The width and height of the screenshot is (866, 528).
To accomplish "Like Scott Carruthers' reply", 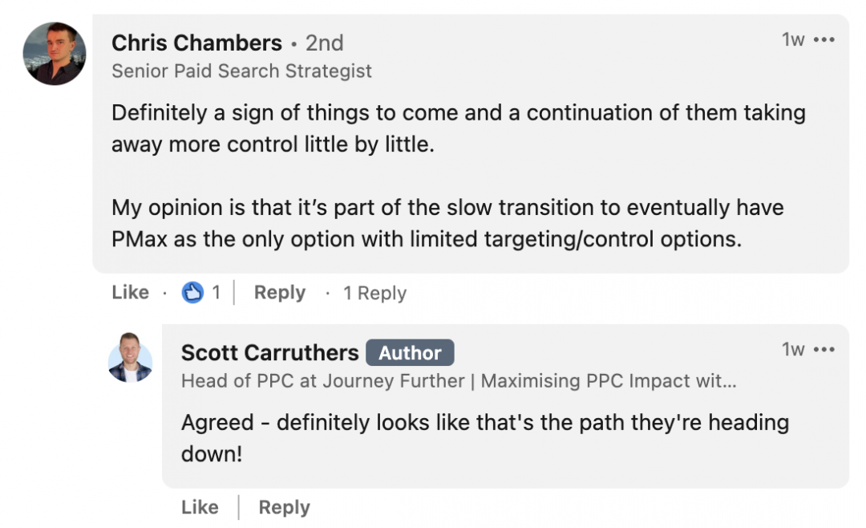I will point(200,508).
